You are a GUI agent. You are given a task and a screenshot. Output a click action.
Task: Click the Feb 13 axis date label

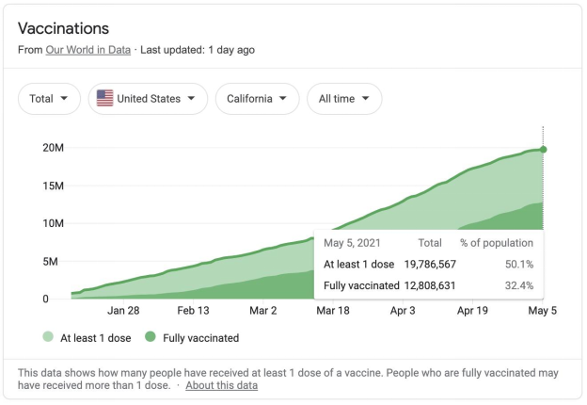coord(193,310)
